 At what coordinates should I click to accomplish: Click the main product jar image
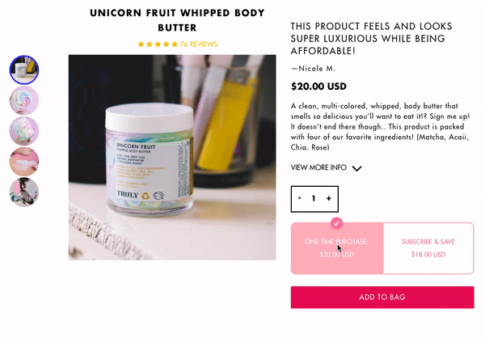tap(172, 158)
